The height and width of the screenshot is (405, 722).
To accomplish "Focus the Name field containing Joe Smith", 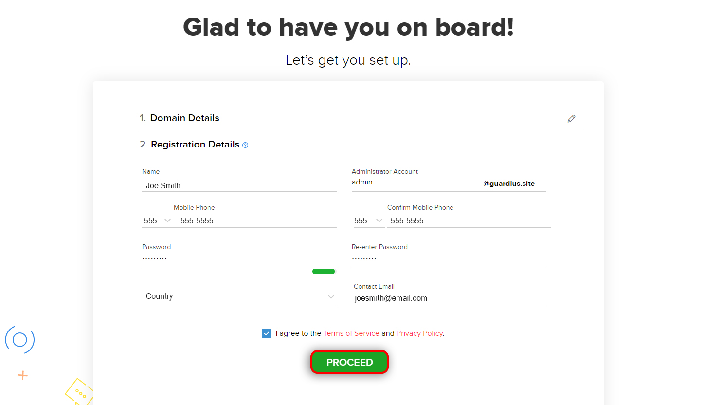I will 239,185.
